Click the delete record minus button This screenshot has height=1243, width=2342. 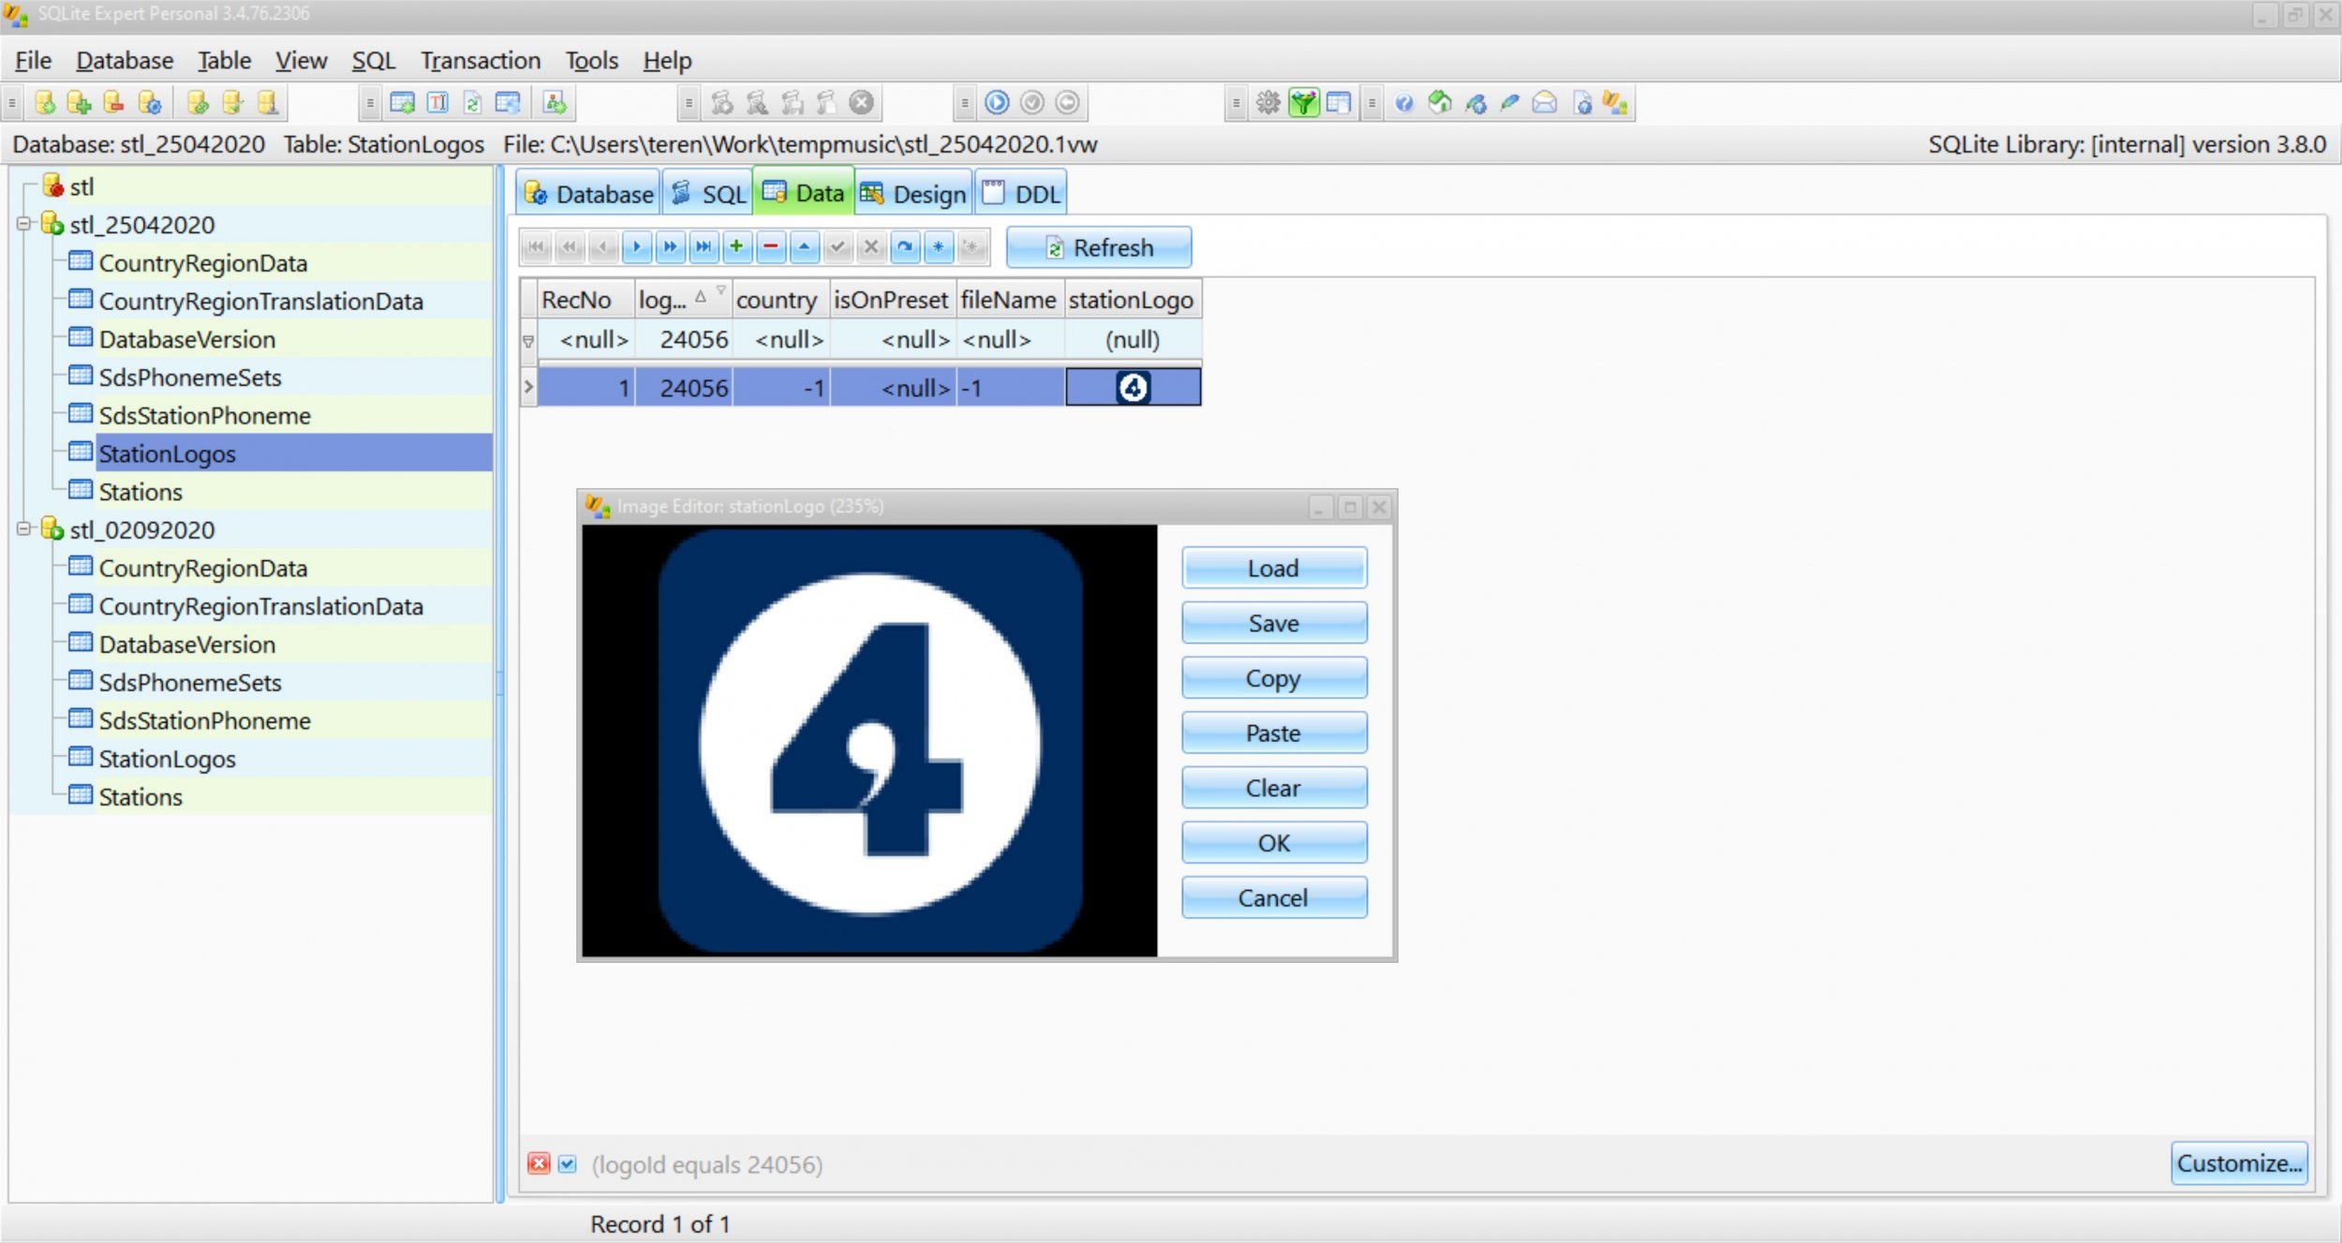pos(770,247)
